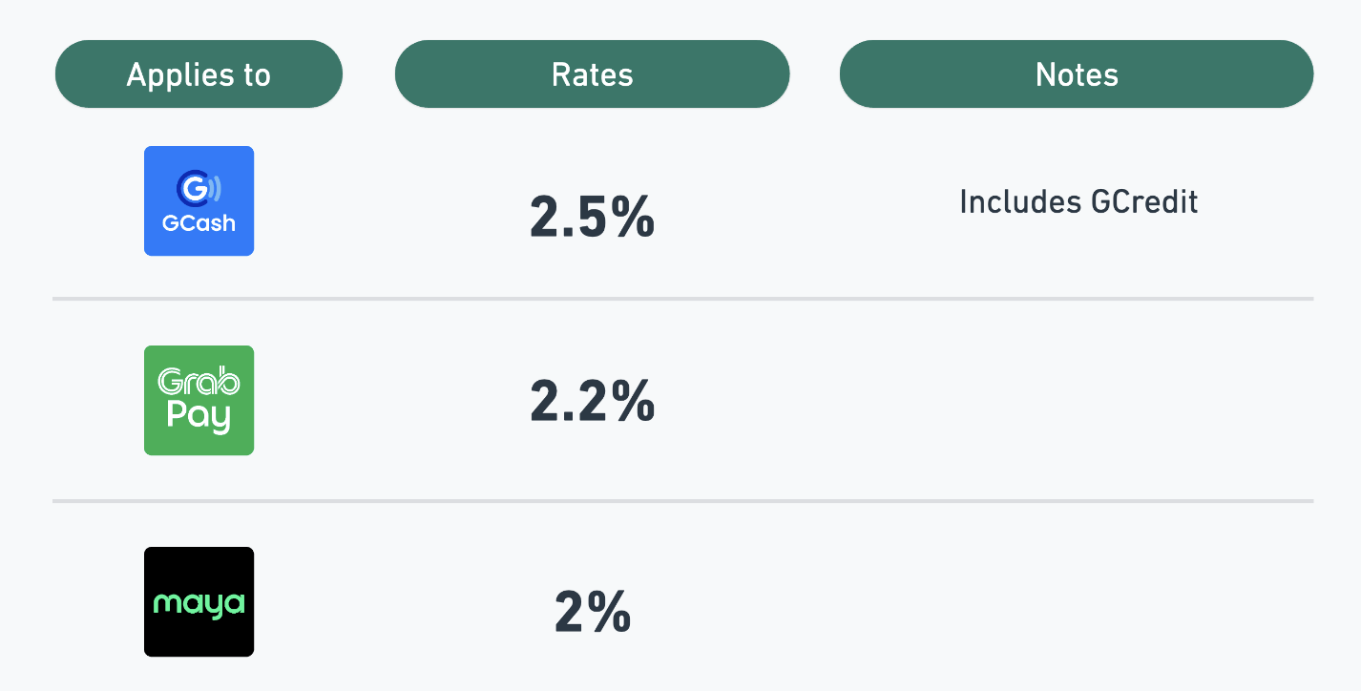Click the 2.2% rate for GrabPay
This screenshot has width=1361, height=691.
592,401
